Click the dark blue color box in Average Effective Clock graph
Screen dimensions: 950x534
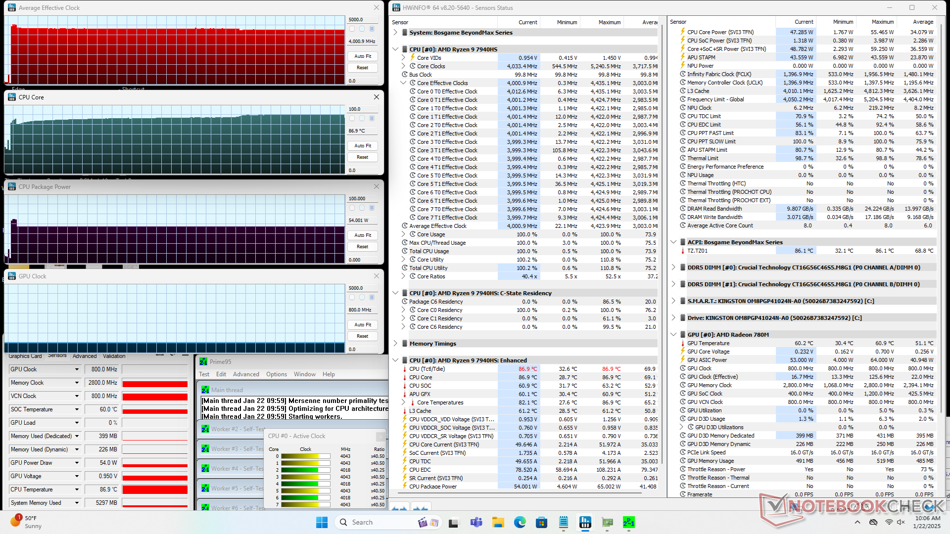tap(372, 29)
